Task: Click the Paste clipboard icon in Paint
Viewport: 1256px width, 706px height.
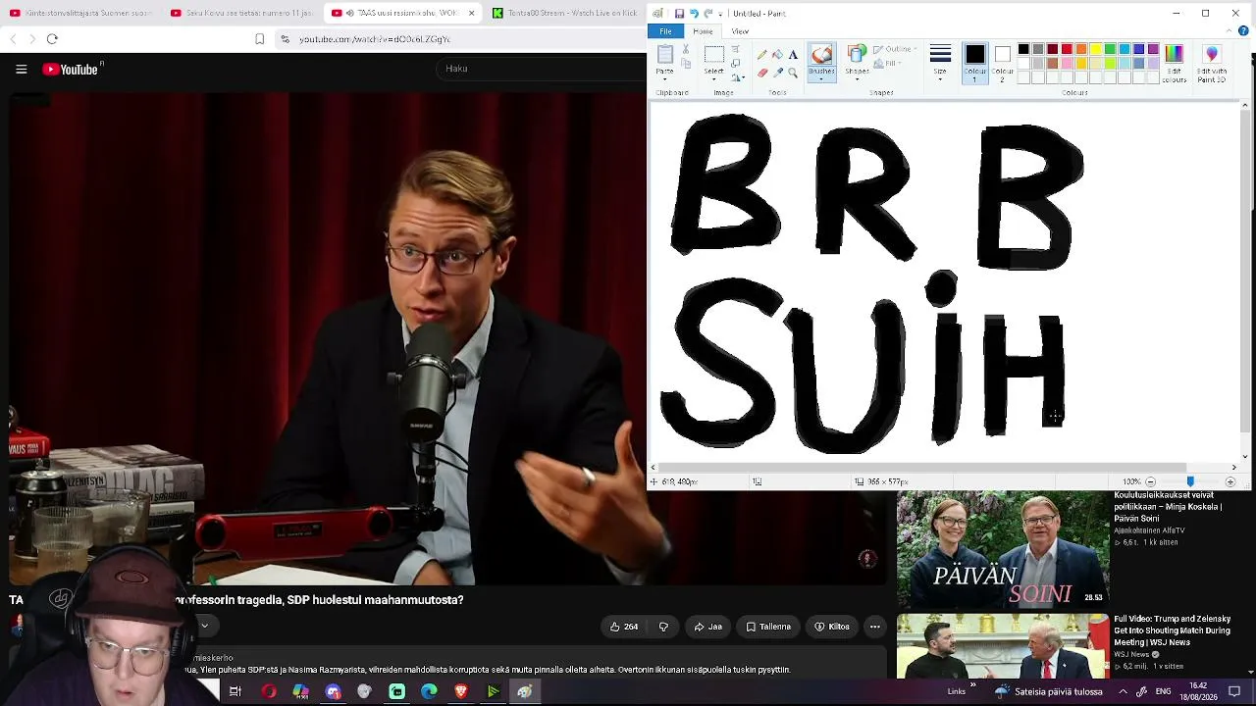Action: tap(665, 53)
